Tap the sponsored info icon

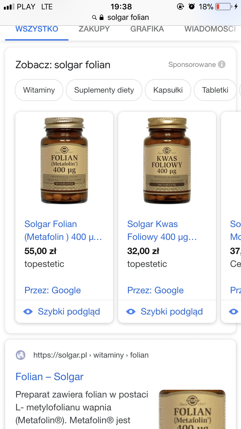(x=222, y=65)
